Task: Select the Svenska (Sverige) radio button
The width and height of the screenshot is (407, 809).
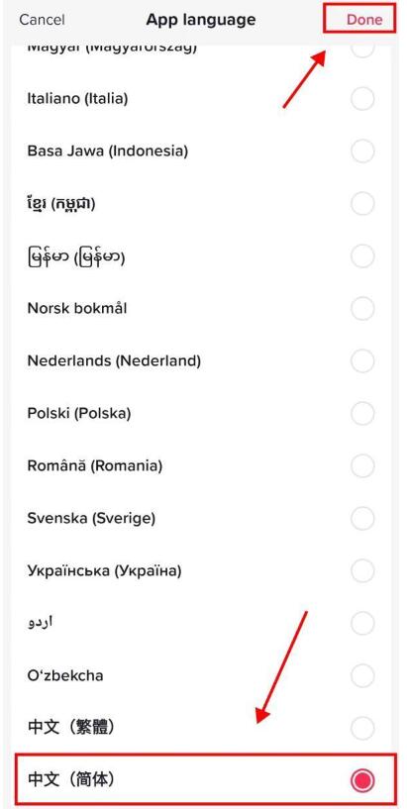Action: (x=362, y=518)
